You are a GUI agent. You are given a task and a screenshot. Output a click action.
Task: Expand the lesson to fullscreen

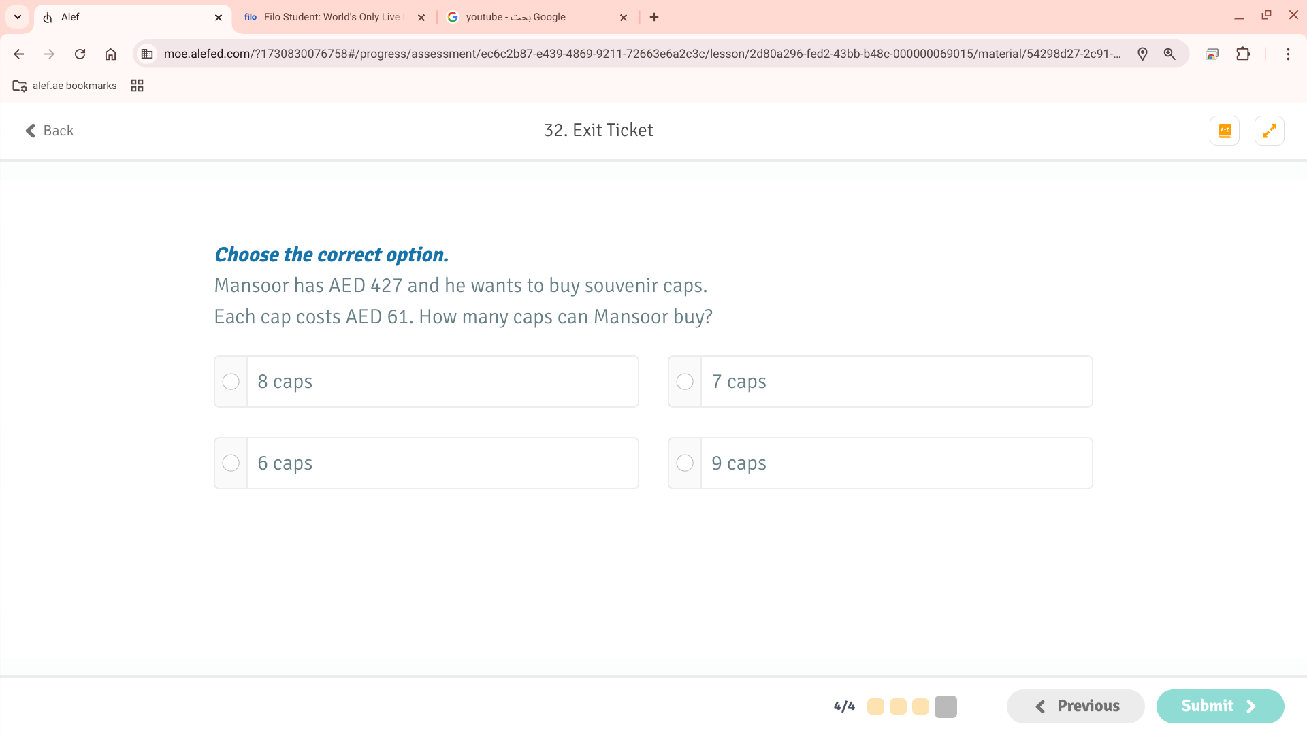coord(1269,130)
